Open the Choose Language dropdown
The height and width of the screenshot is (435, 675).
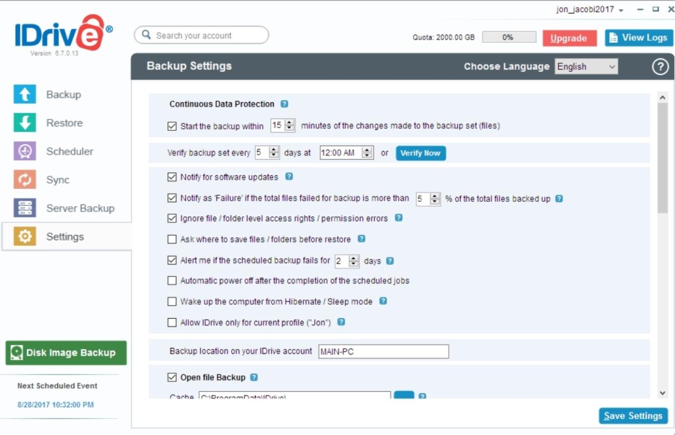(x=586, y=66)
